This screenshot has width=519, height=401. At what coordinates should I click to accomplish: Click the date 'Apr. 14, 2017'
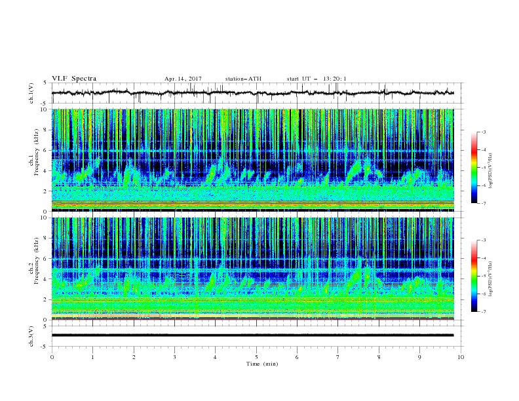click(183, 79)
